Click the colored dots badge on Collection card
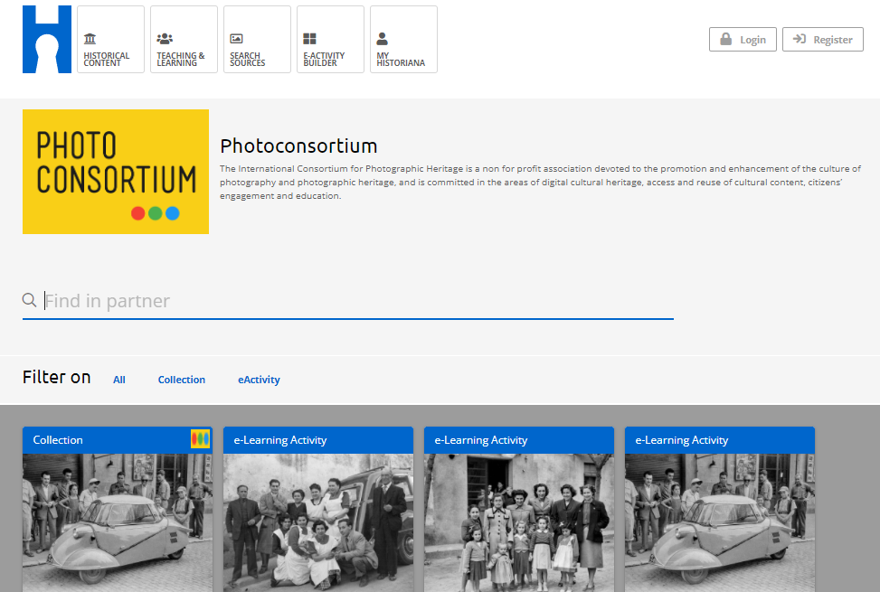This screenshot has height=592, width=880. pyautogui.click(x=201, y=438)
